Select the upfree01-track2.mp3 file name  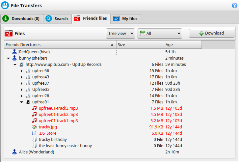click(58, 114)
